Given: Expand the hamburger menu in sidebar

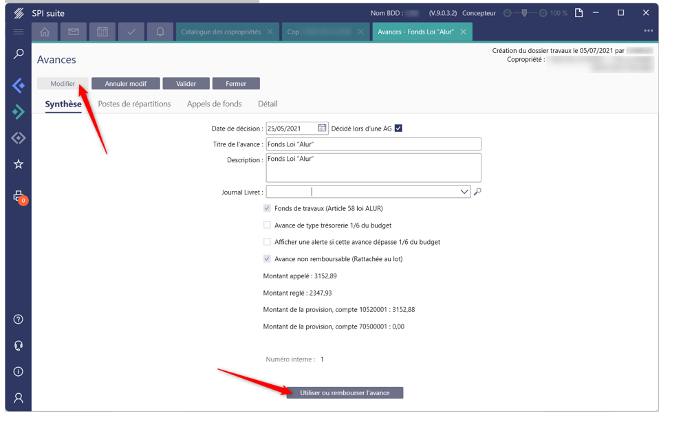Looking at the screenshot, I should [x=19, y=32].
